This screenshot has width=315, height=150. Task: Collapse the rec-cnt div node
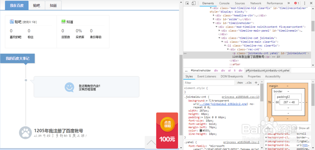click(x=228, y=50)
